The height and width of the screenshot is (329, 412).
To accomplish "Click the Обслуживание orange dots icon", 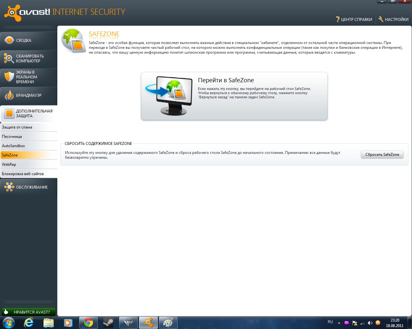I will point(9,187).
